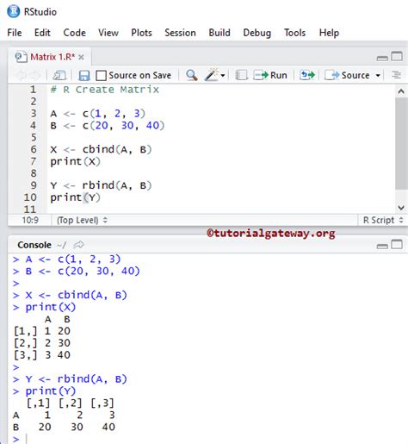Click the comment '# R Create Matrix'
This screenshot has width=408, height=444.
tap(104, 90)
